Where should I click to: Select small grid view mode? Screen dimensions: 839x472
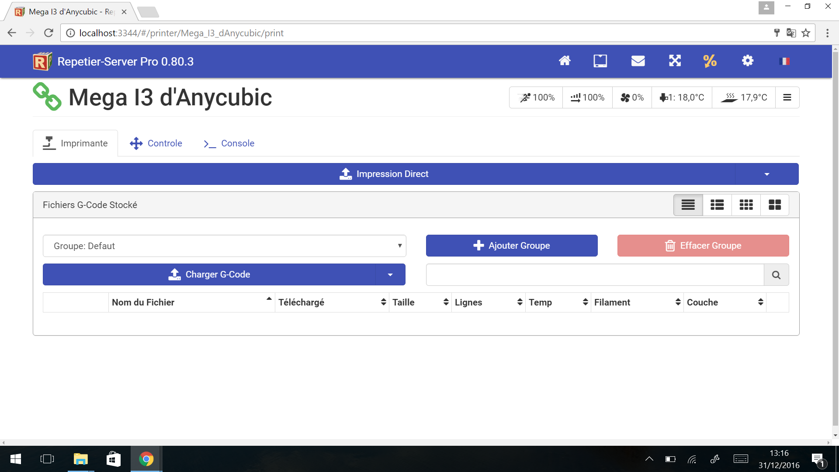click(746, 205)
